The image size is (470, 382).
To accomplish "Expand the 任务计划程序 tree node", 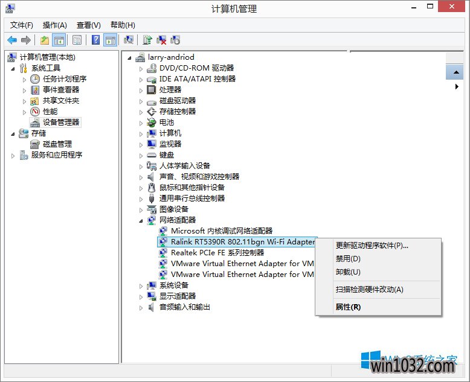I will coord(25,79).
